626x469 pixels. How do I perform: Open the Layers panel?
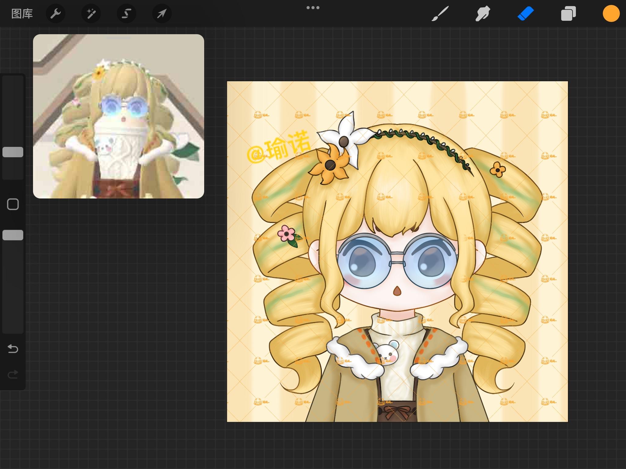point(569,14)
